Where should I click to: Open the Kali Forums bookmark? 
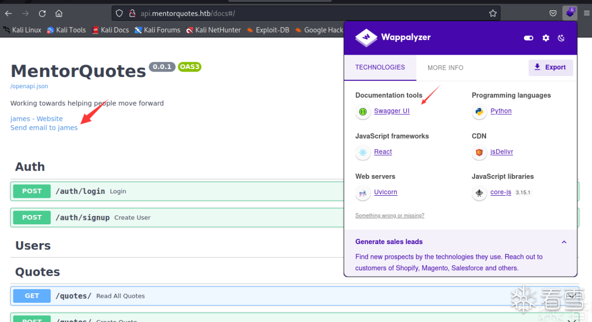[157, 30]
